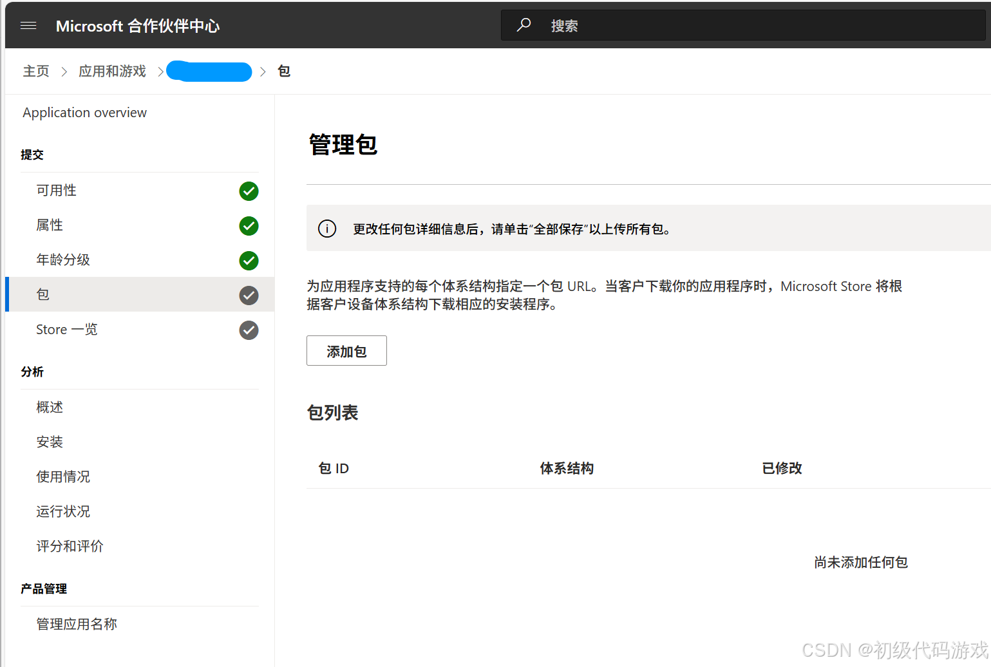Image resolution: width=991 pixels, height=667 pixels.
Task: Focus the 搜索 search field
Action: 743,26
